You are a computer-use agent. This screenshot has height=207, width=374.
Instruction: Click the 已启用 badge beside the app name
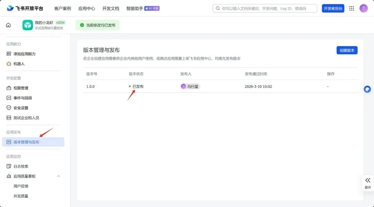pos(60,22)
